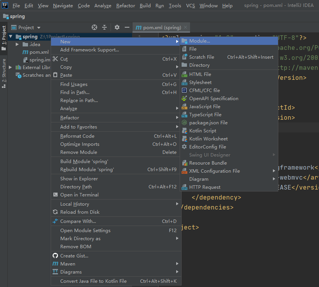The width and height of the screenshot is (319, 287).
Task: Select Optimize Imports entry
Action: click(x=116, y=144)
